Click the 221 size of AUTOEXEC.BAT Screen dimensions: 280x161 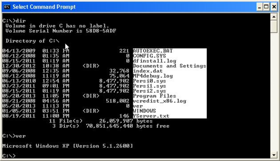click(x=124, y=51)
